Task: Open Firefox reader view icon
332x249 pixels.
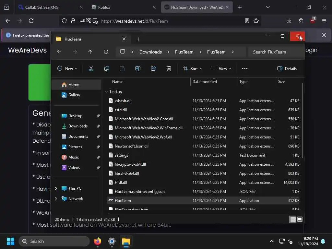Action: click(x=247, y=21)
